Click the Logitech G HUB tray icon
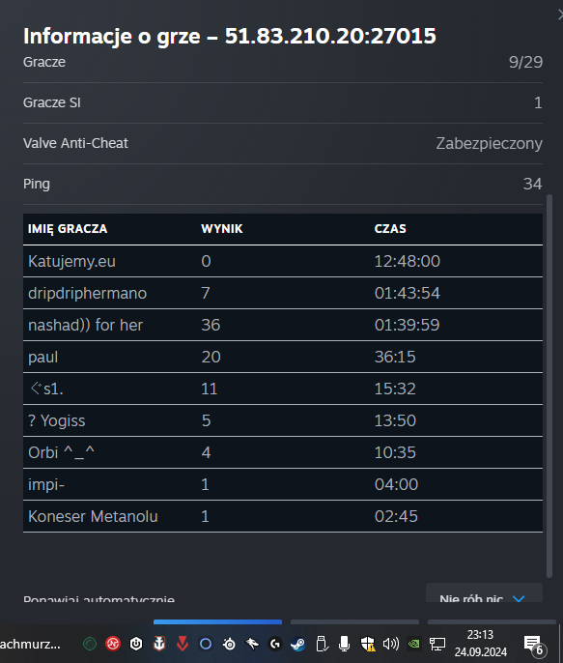563x663 pixels. click(275, 644)
